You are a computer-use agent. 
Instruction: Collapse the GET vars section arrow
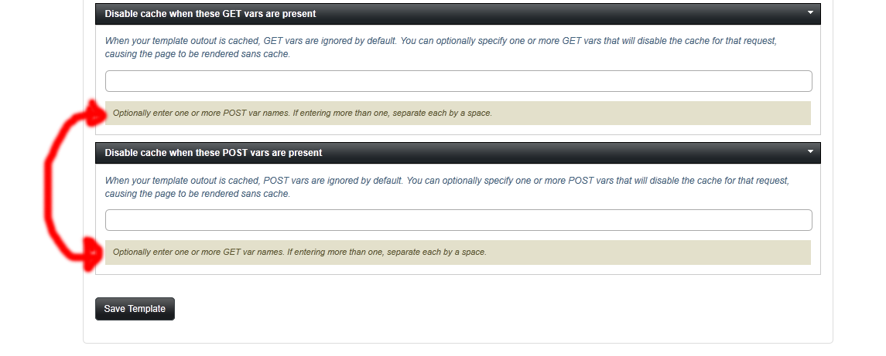(809, 12)
